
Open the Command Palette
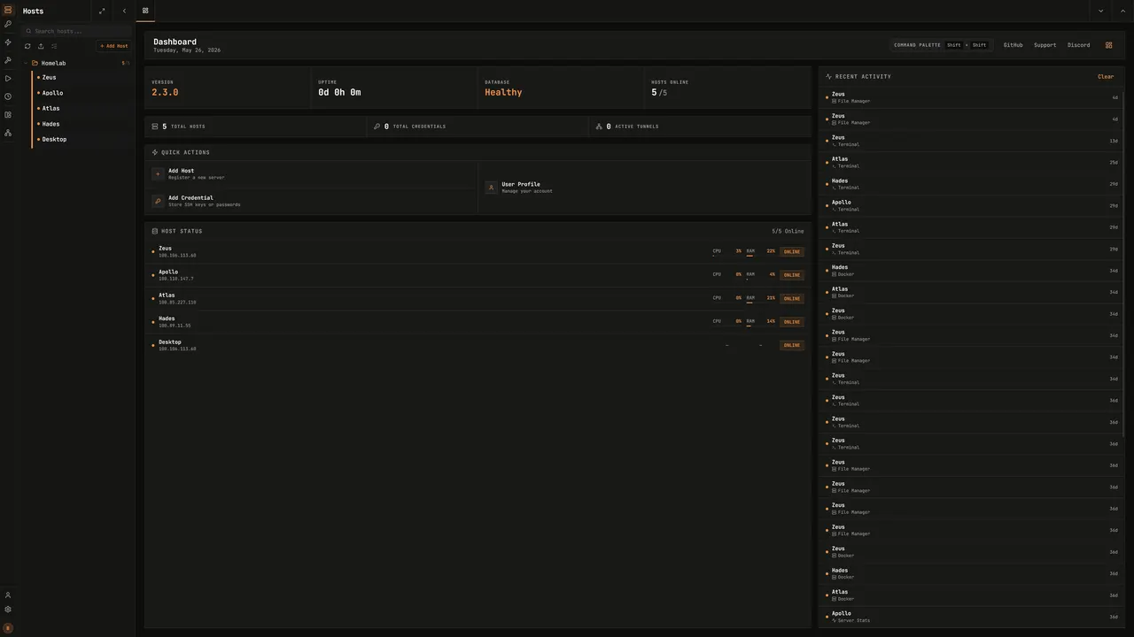[941, 45]
